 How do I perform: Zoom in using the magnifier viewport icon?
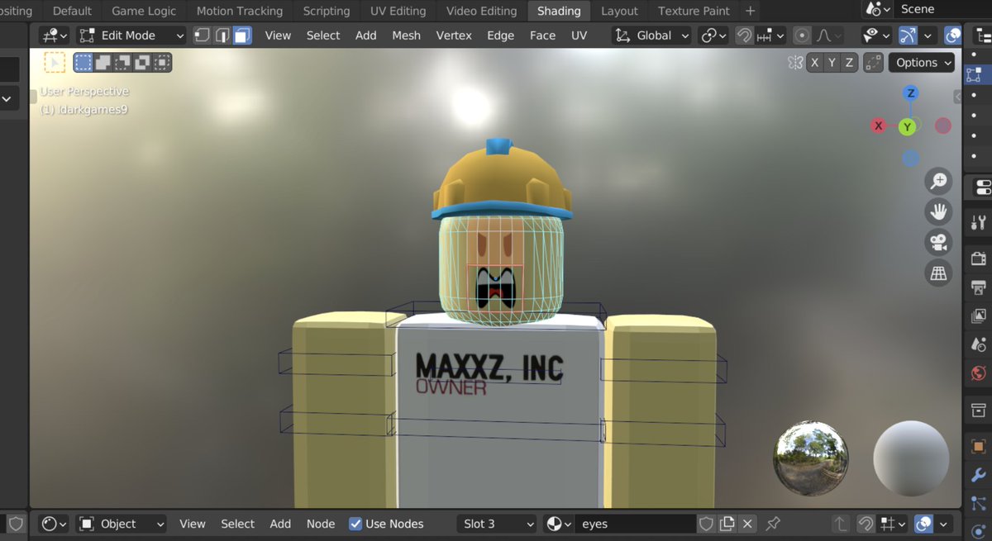[938, 180]
